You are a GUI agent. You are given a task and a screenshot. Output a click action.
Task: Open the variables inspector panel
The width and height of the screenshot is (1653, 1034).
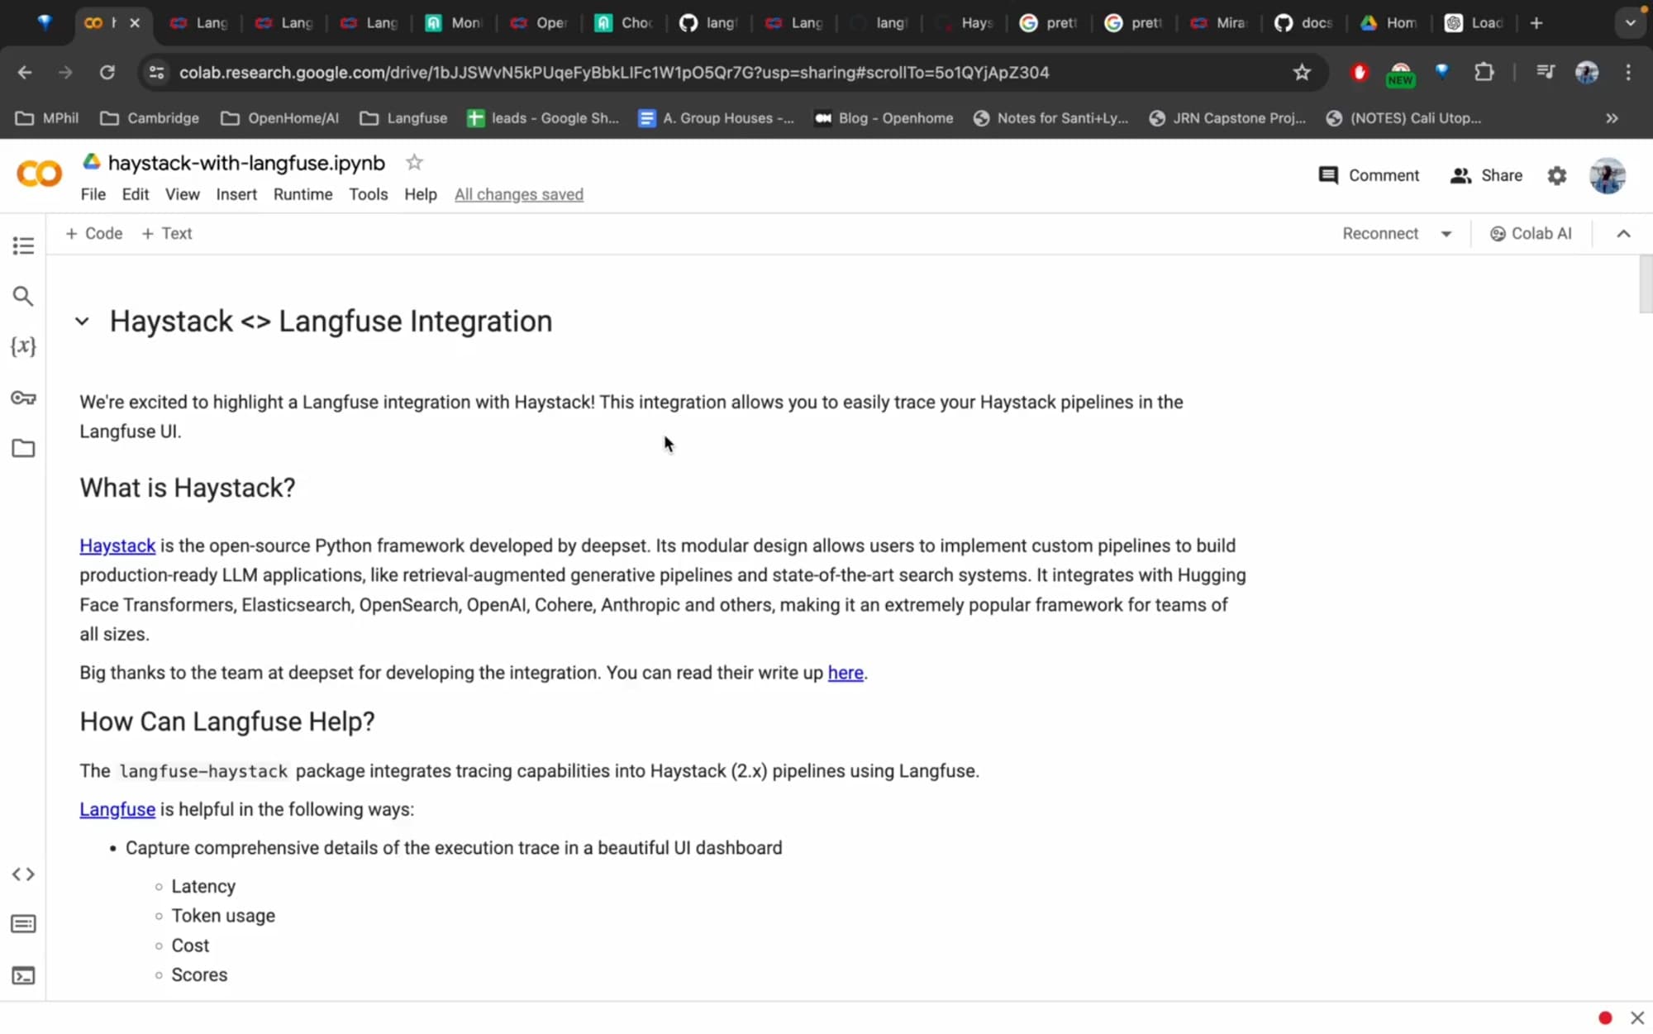click(x=23, y=347)
